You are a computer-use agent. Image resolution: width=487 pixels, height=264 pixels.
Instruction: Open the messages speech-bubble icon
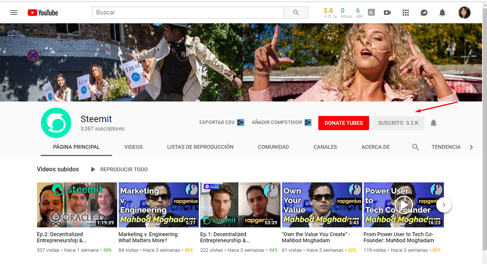tap(424, 12)
